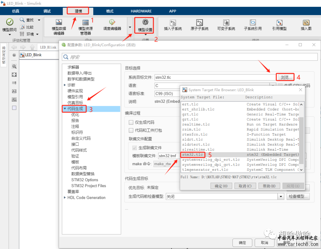This screenshot has height=249, width=321.
Task: Open the 模型资源管理器 icon
Action: 85,22
